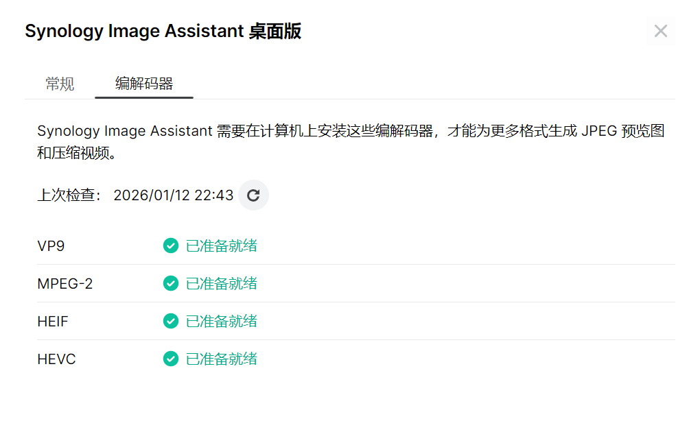Click the green checkmark beside VP9
700x432 pixels.
pos(171,245)
